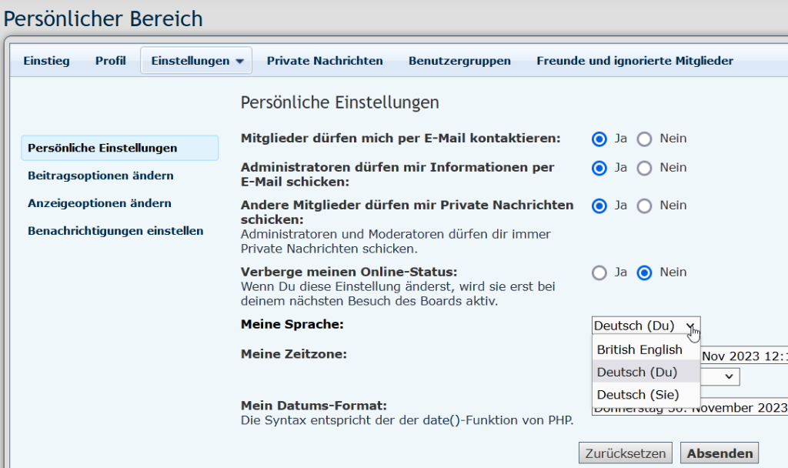The height and width of the screenshot is (468, 788).
Task: Open Anzeigeoptionen ändern sidebar link
Action: (x=99, y=203)
